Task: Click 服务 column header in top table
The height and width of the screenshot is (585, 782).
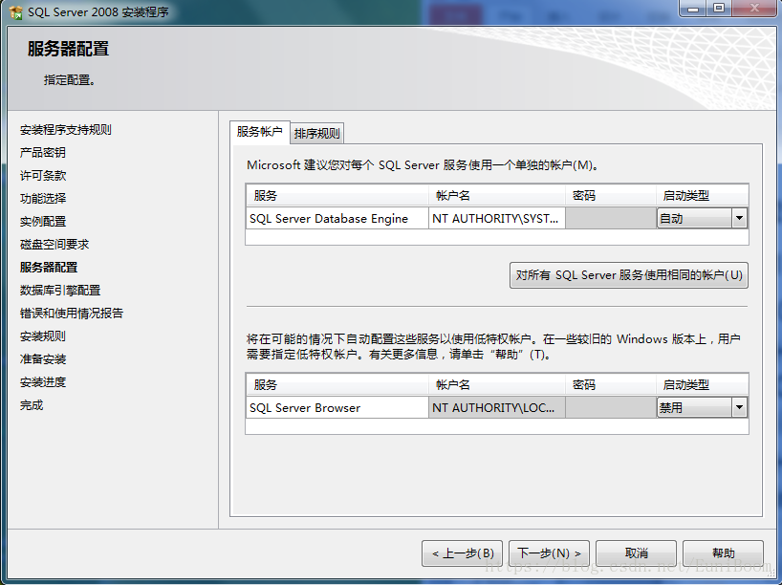Action: pos(337,196)
